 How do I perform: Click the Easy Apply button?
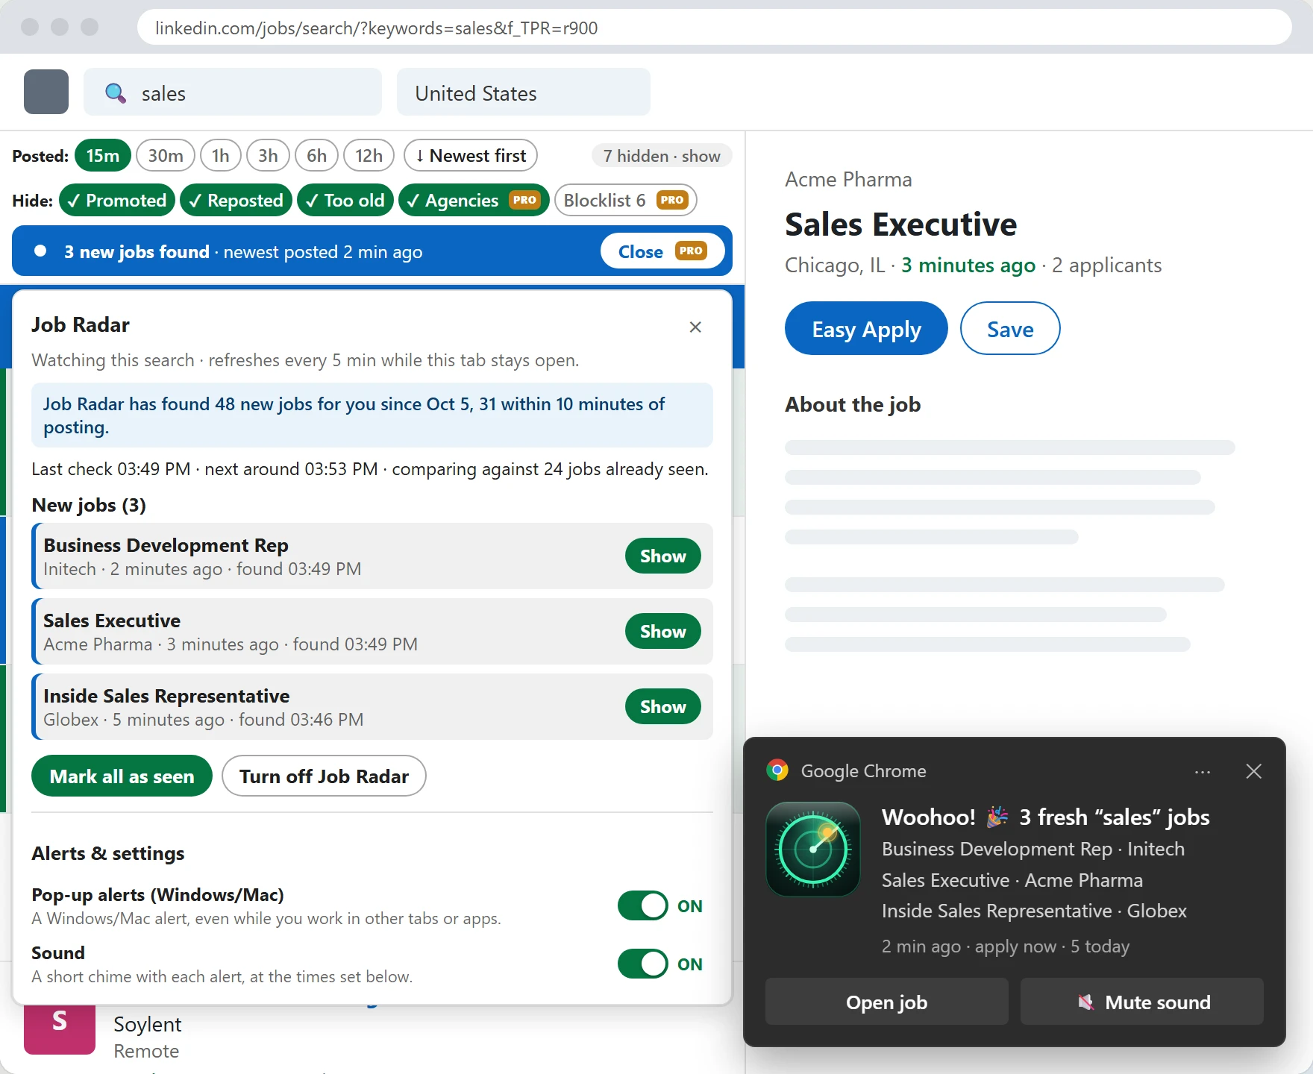pyautogui.click(x=866, y=328)
